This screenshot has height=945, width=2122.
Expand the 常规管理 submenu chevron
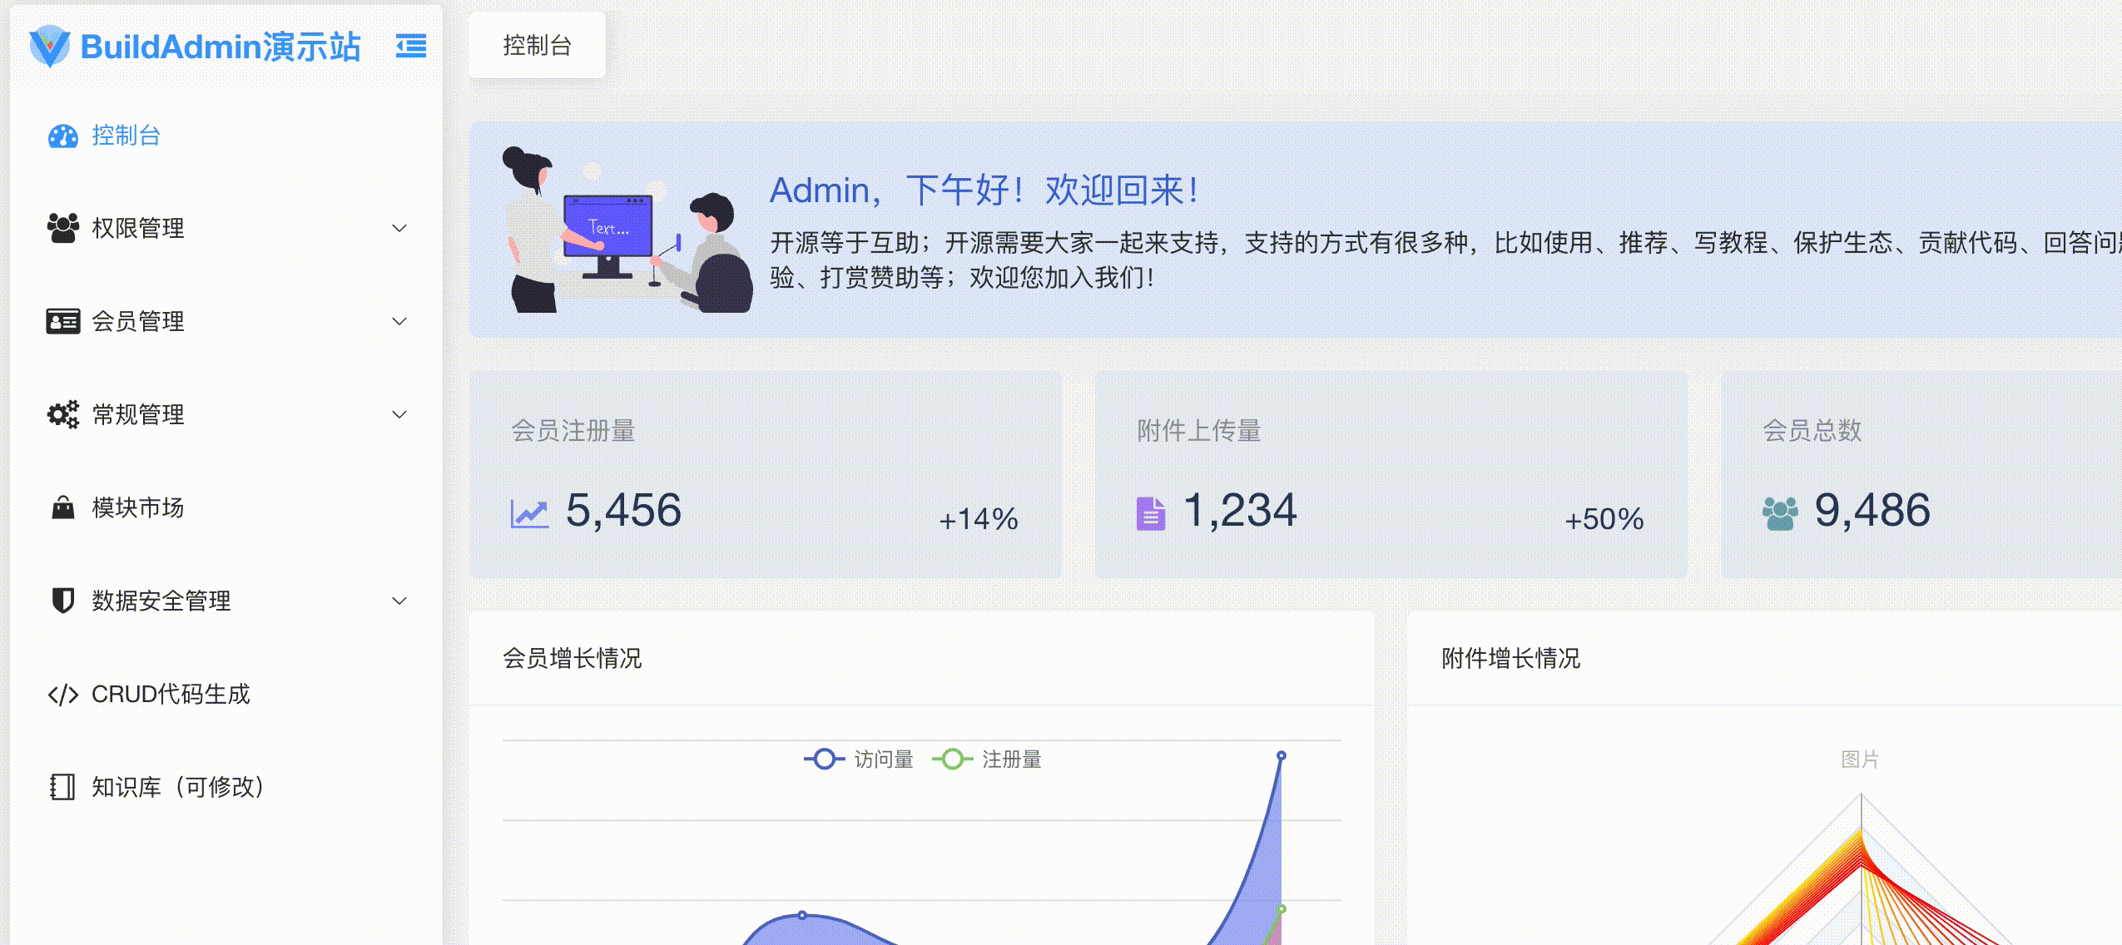click(399, 414)
